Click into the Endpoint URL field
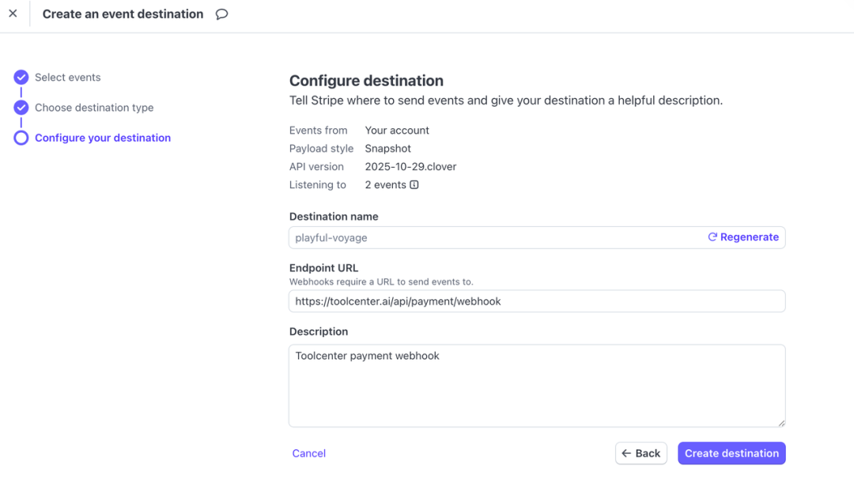This screenshot has width=854, height=488. (x=536, y=301)
